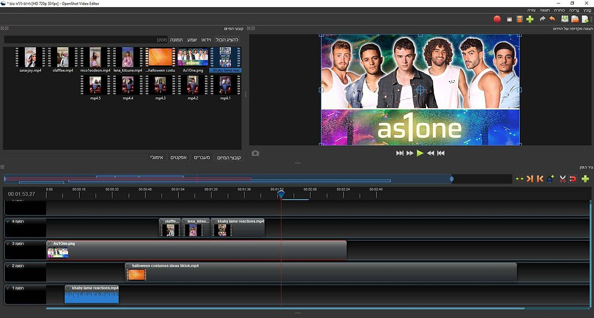This screenshot has height=318, width=594.
Task: Toggle the scissors razor tool
Action: [562, 178]
